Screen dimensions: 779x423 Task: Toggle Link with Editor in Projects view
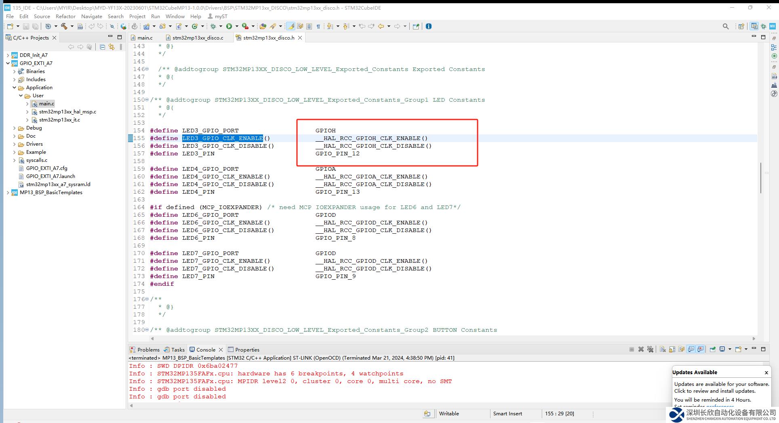coord(112,47)
